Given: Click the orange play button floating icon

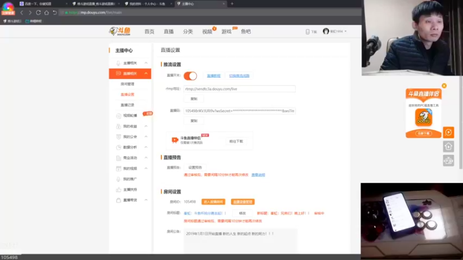Looking at the screenshot, I should pos(448,132).
